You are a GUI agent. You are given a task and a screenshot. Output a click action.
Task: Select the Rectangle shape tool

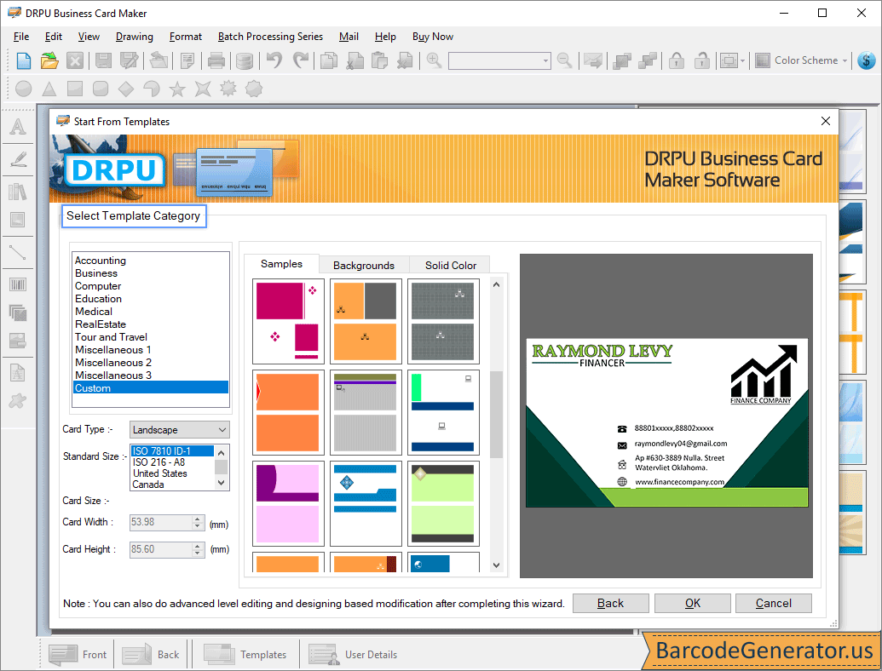(75, 89)
